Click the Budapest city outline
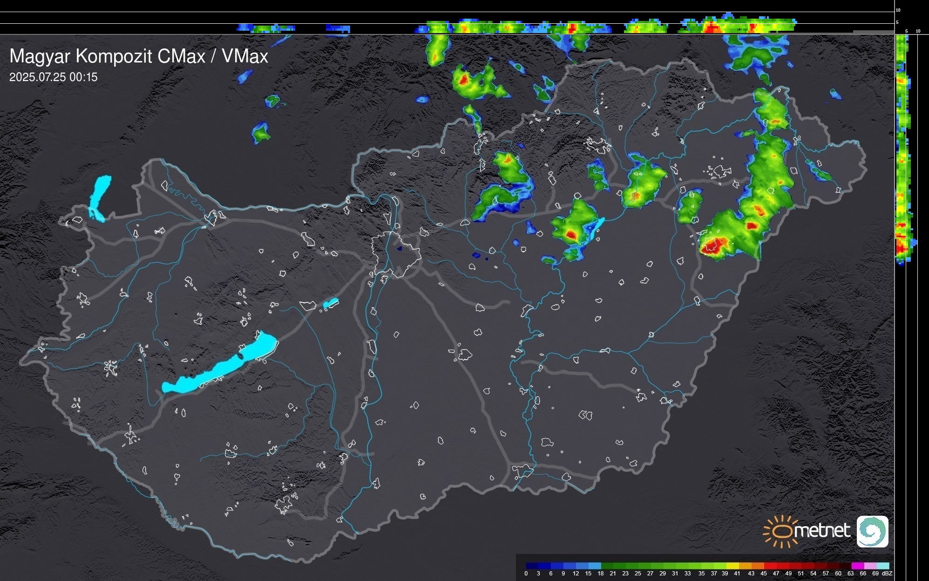Viewport: 929px width, 581px height. tap(396, 254)
